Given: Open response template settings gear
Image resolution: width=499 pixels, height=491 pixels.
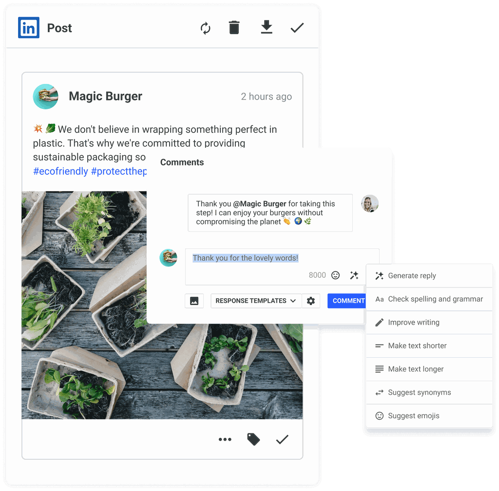Looking at the screenshot, I should 311,301.
